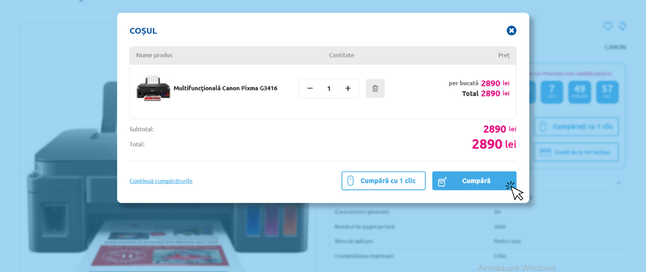Viewport: 646px width, 272px height.
Task: Click the Preț column header
Action: [504, 55]
